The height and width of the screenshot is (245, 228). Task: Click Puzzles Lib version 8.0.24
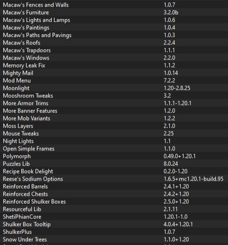click(x=171, y=164)
